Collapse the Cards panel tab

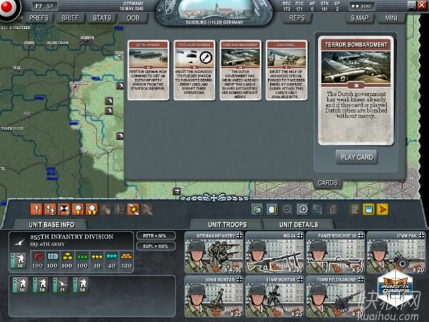pos(327,182)
